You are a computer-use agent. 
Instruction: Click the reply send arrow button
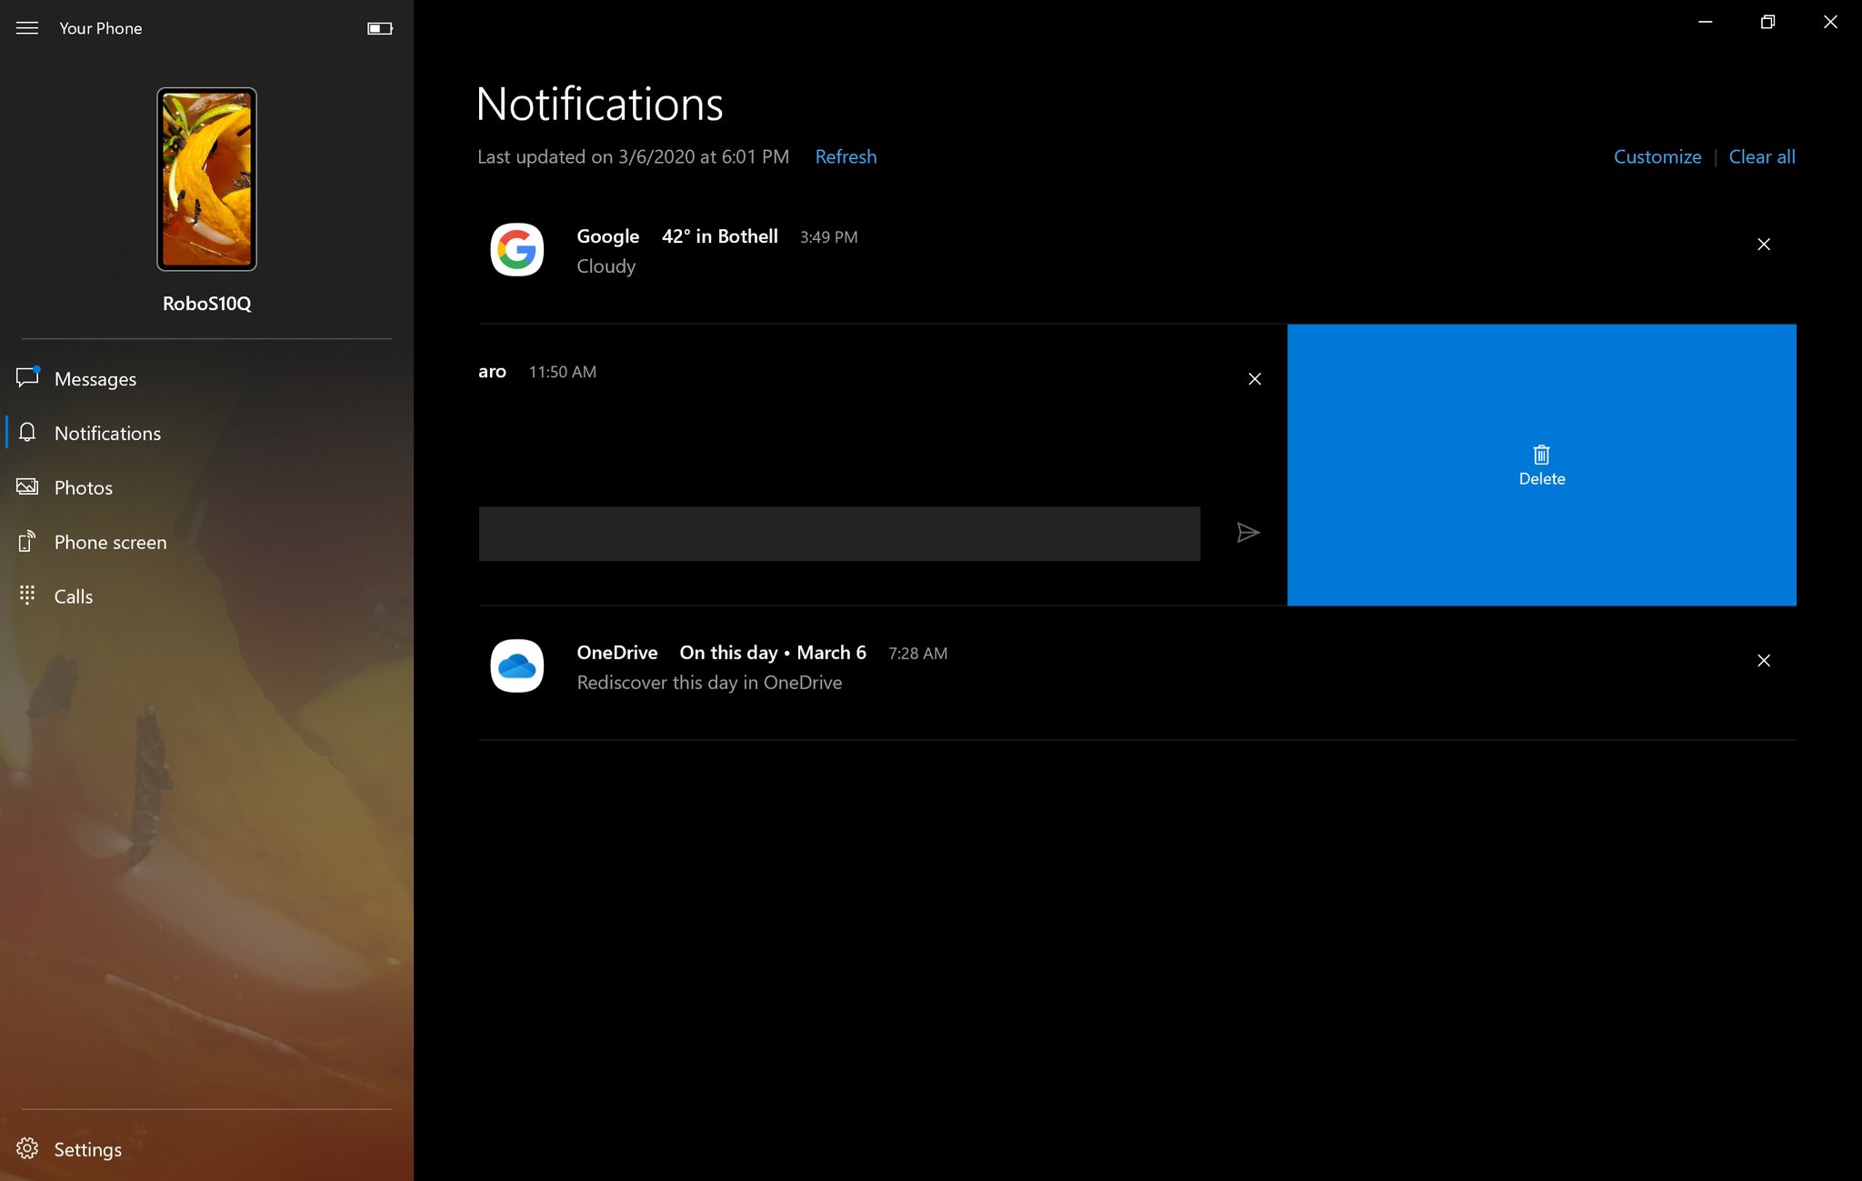(1246, 532)
